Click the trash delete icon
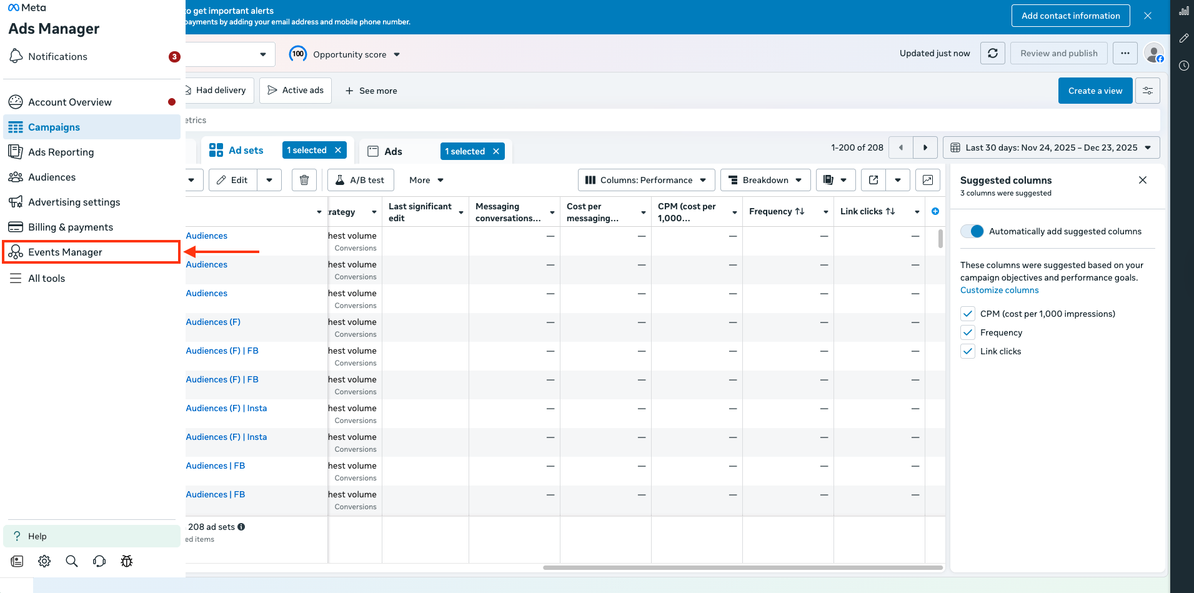 tap(304, 180)
